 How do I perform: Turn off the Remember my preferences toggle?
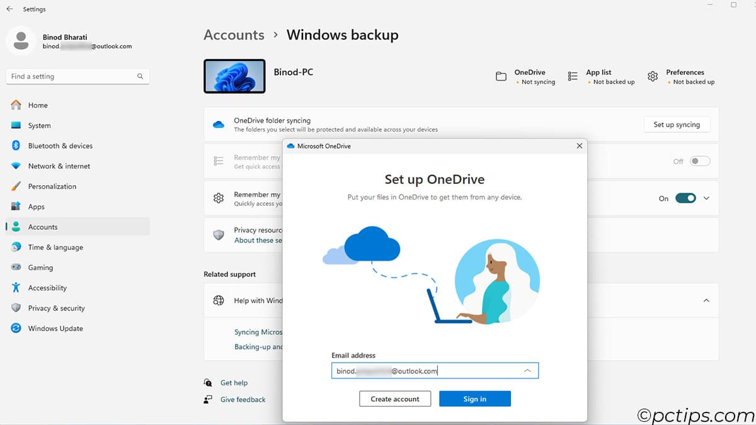point(685,198)
